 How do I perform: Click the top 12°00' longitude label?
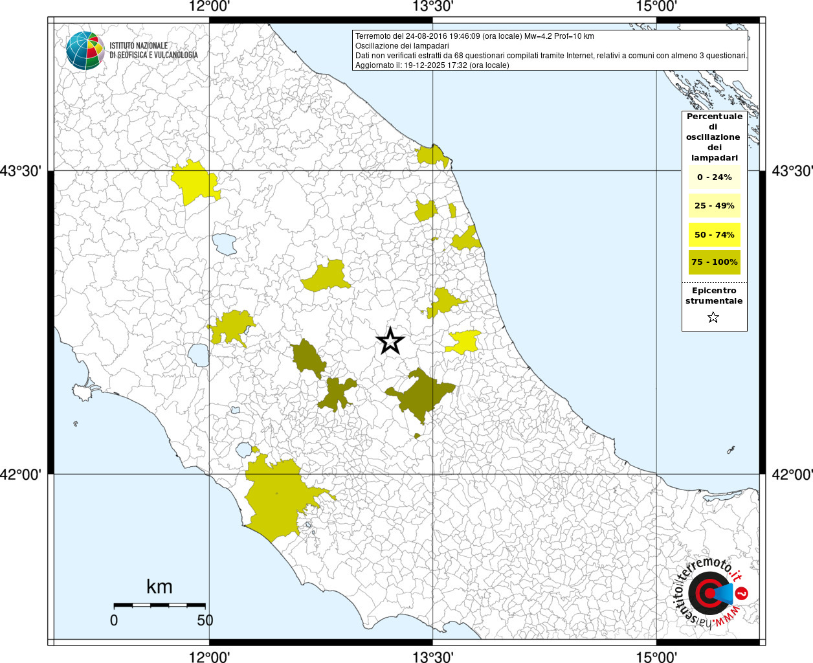click(209, 6)
